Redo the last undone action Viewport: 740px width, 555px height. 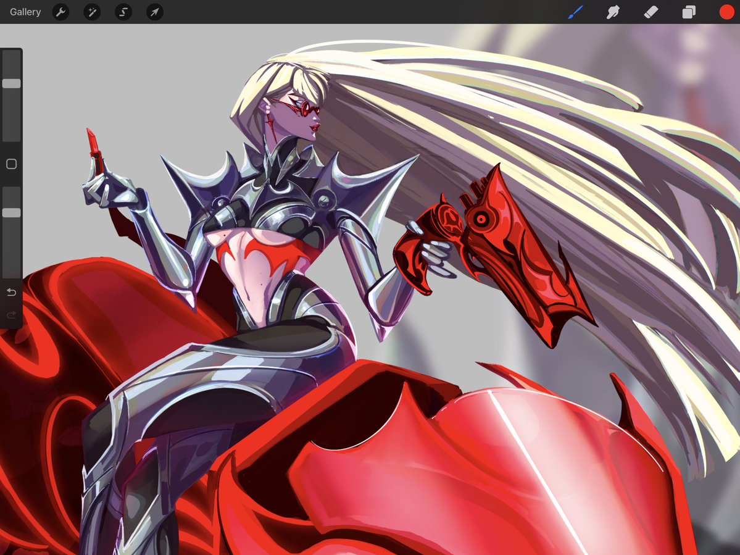(11, 315)
